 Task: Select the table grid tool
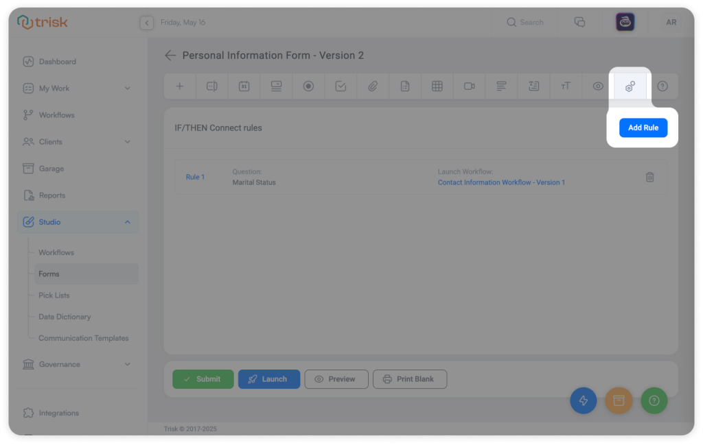click(x=437, y=86)
